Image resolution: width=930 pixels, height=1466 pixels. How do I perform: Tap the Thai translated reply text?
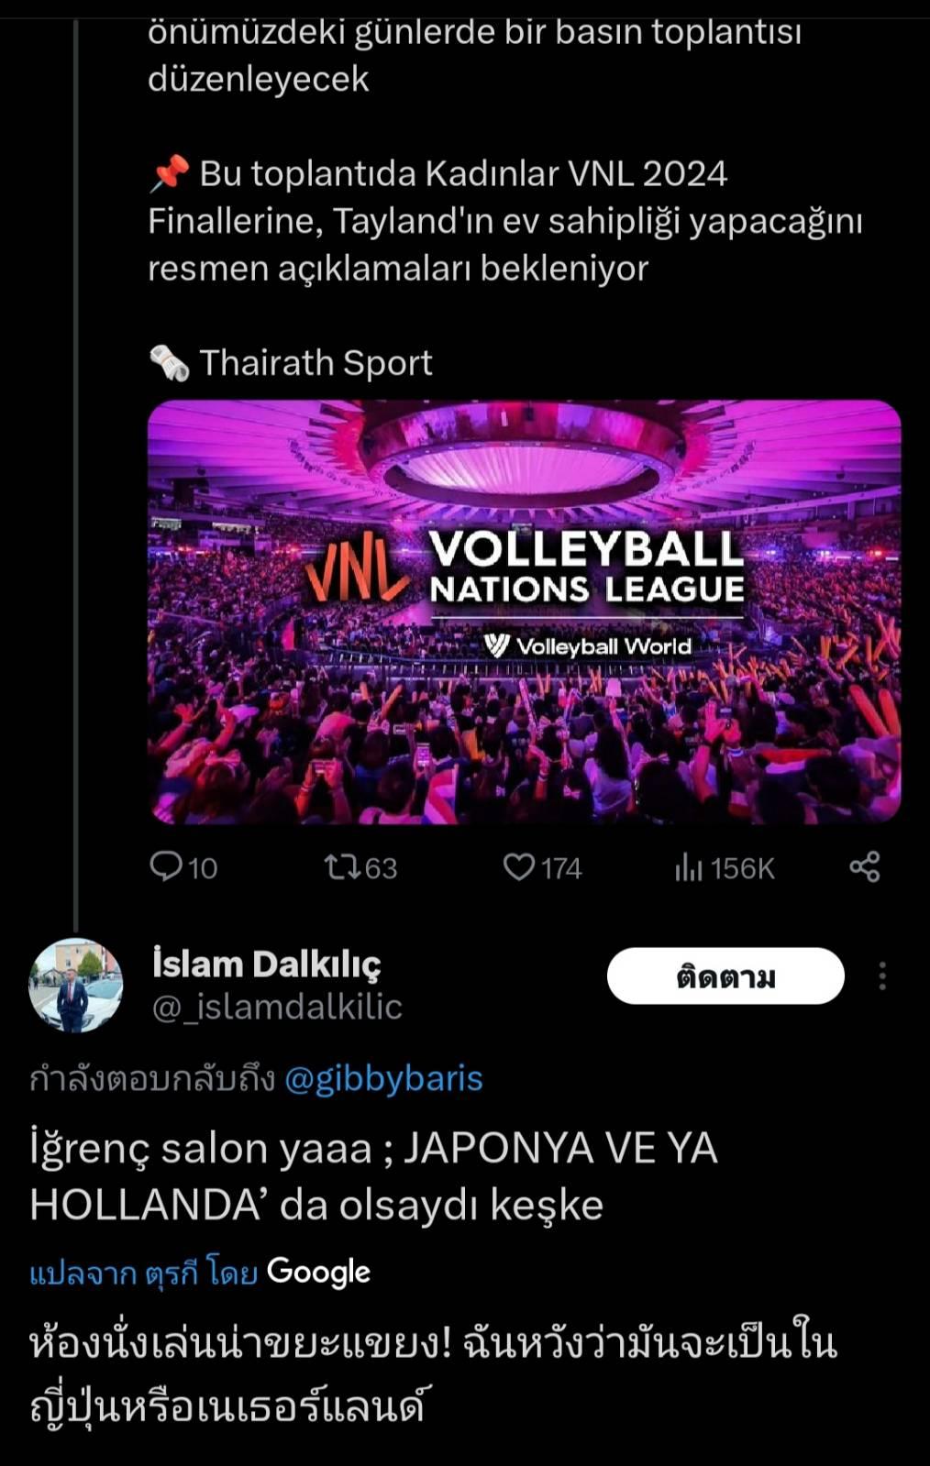433,1373
